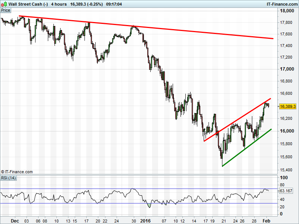
Task: Click the 16,000 level on price axis
Action: [287, 131]
